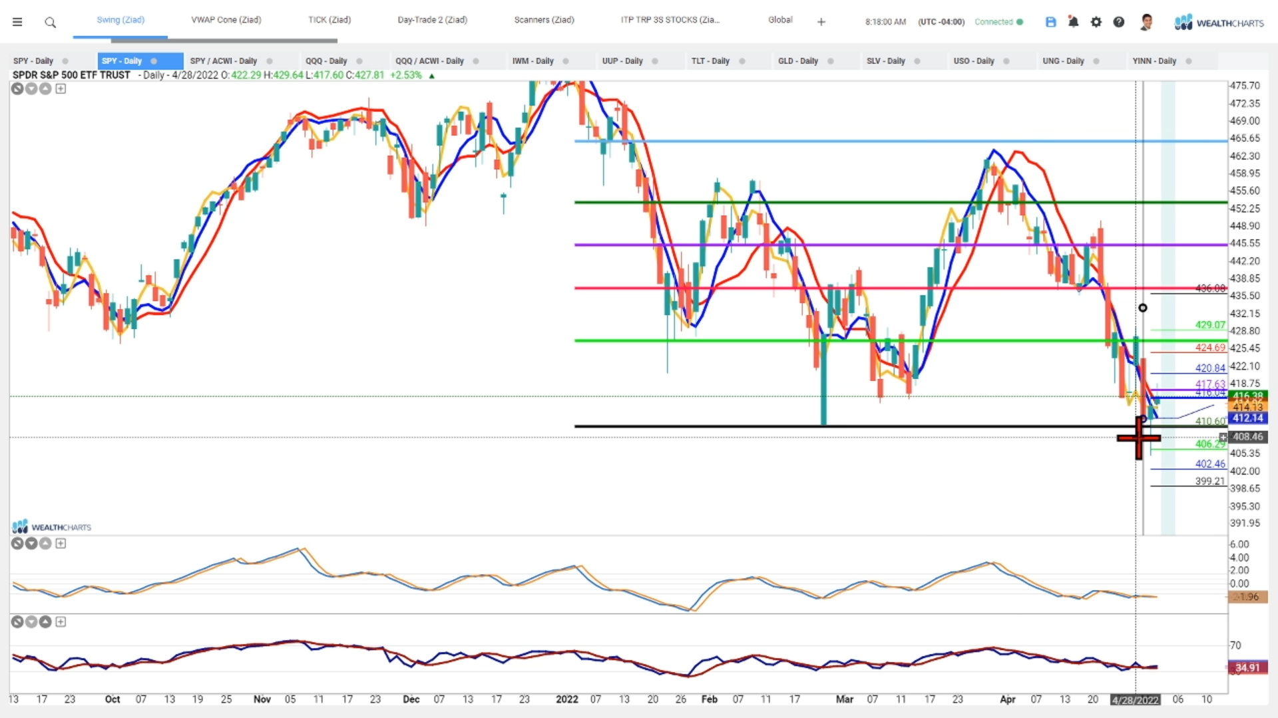Click the dot on IWM - Daily tab
The width and height of the screenshot is (1278, 718).
566,61
